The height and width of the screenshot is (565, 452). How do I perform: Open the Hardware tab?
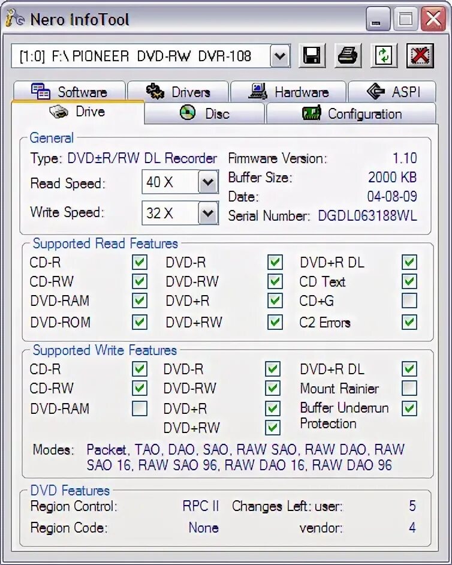click(x=288, y=92)
